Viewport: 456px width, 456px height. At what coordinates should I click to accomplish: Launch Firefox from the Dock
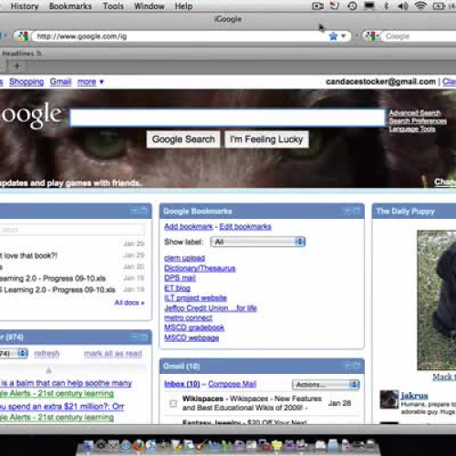[x=139, y=445]
